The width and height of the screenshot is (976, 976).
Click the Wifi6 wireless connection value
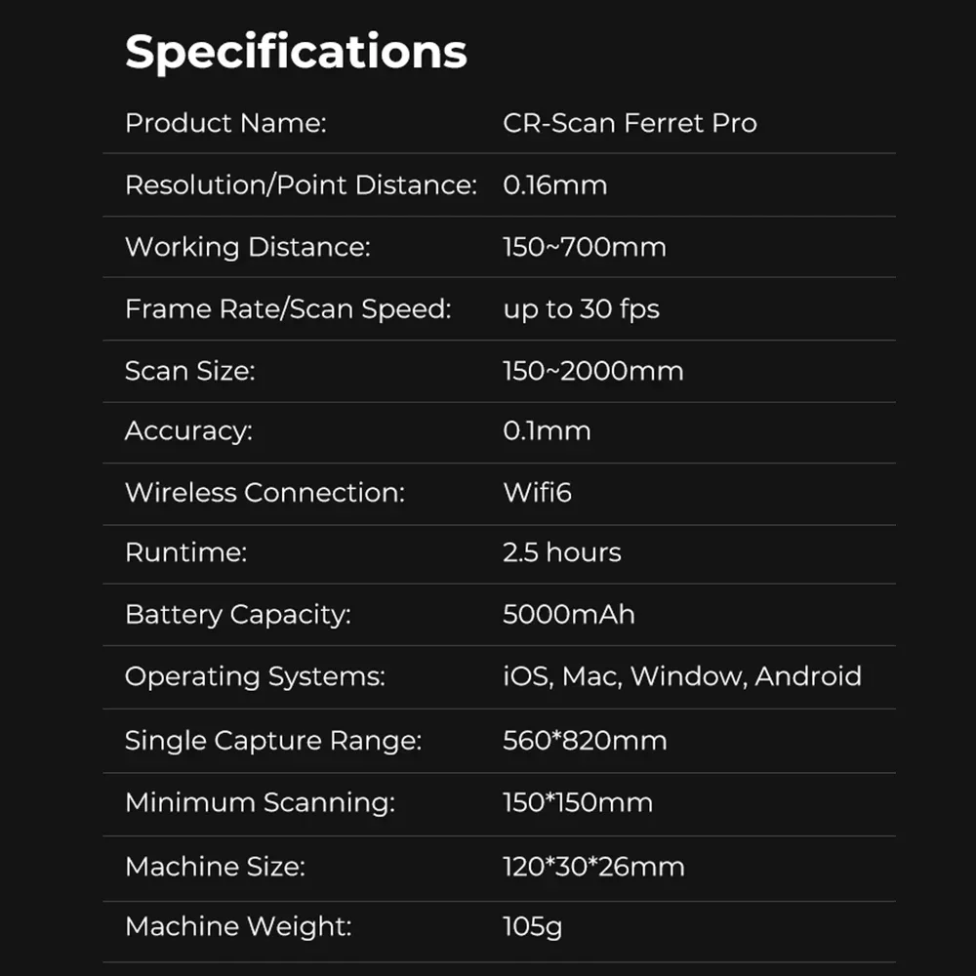[x=537, y=493]
